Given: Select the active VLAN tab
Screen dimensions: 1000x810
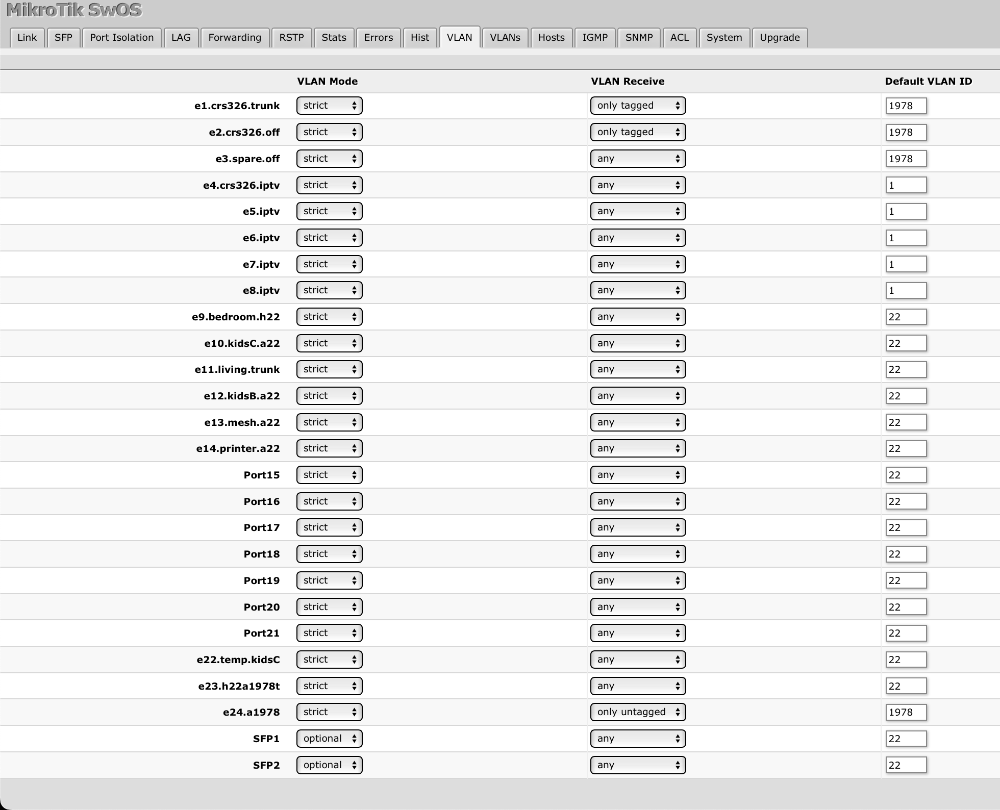Looking at the screenshot, I should [x=459, y=38].
